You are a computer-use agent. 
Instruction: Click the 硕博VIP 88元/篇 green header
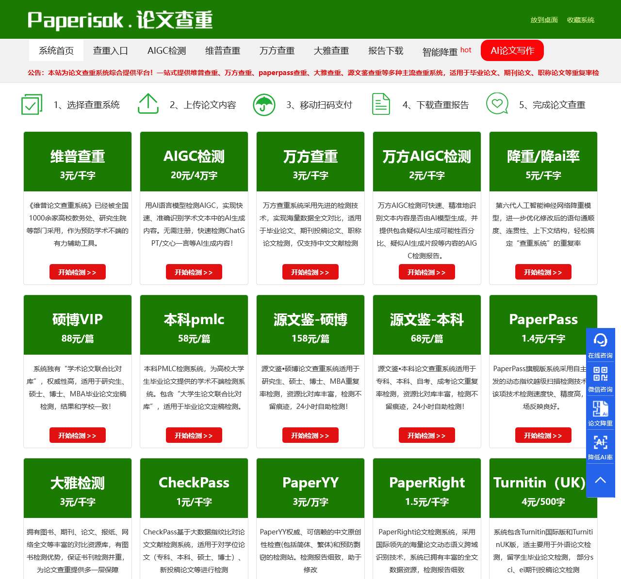click(x=78, y=325)
